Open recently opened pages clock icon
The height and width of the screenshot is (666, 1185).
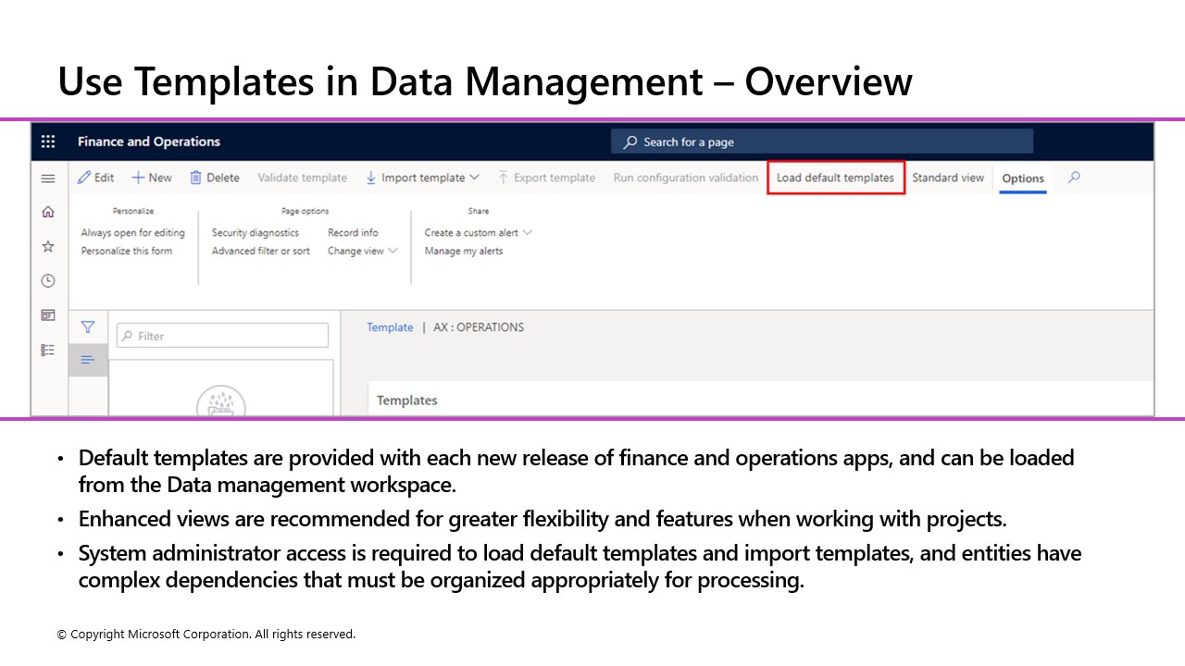pyautogui.click(x=47, y=279)
